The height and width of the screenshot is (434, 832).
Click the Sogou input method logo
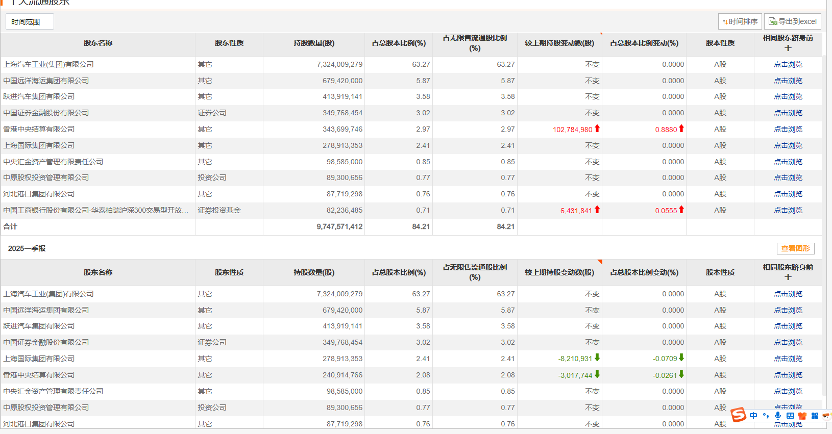738,415
